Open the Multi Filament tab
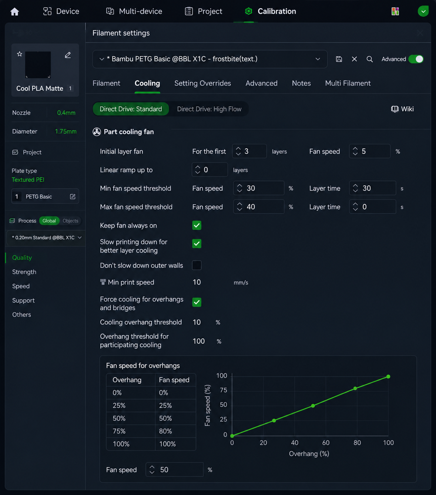 click(348, 83)
